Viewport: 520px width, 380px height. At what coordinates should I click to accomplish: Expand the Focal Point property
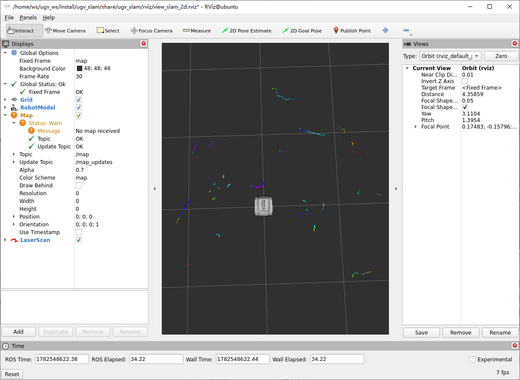(x=416, y=127)
